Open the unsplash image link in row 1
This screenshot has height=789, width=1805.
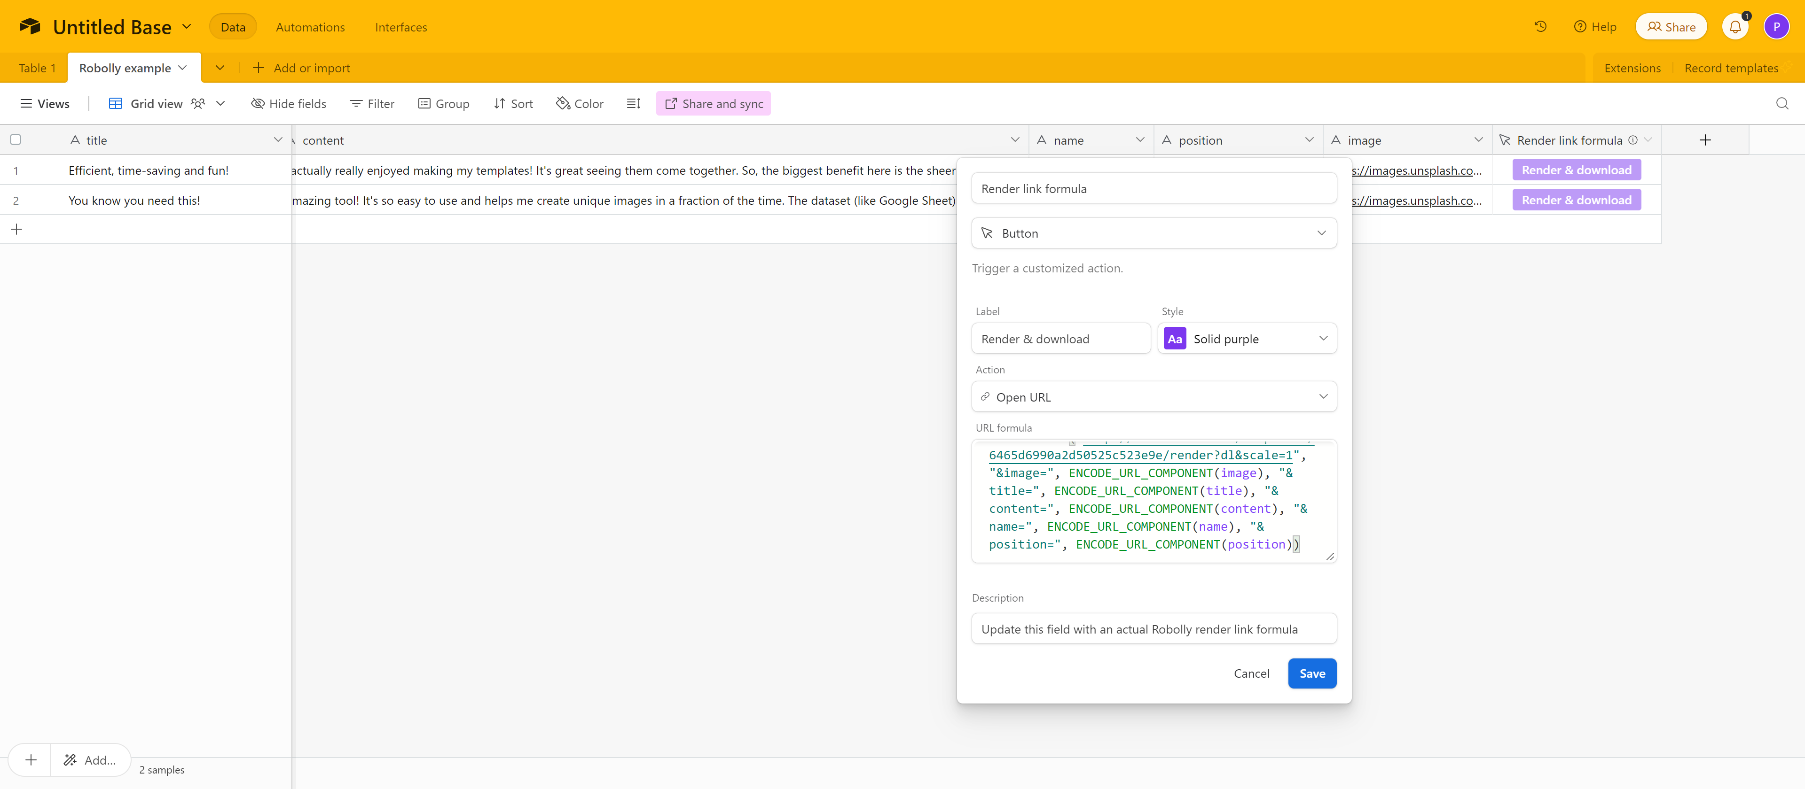click(x=1416, y=170)
